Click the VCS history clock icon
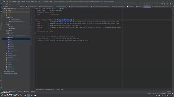 (162, 4)
